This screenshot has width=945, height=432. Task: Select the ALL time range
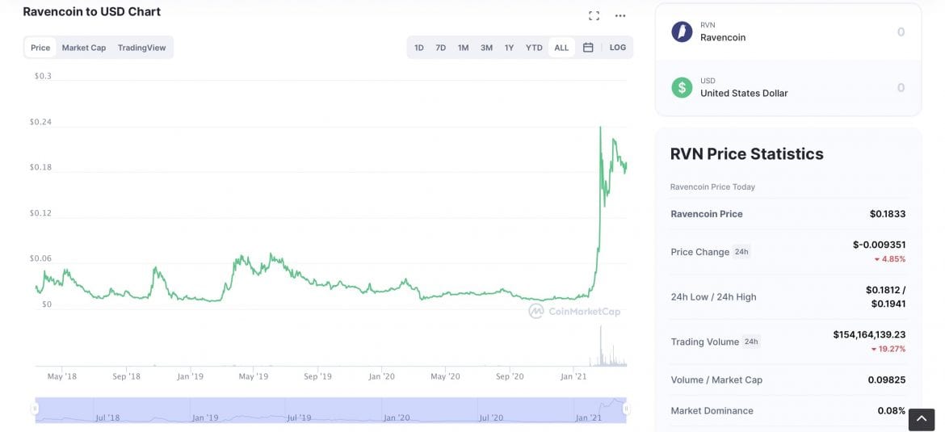pyautogui.click(x=561, y=48)
